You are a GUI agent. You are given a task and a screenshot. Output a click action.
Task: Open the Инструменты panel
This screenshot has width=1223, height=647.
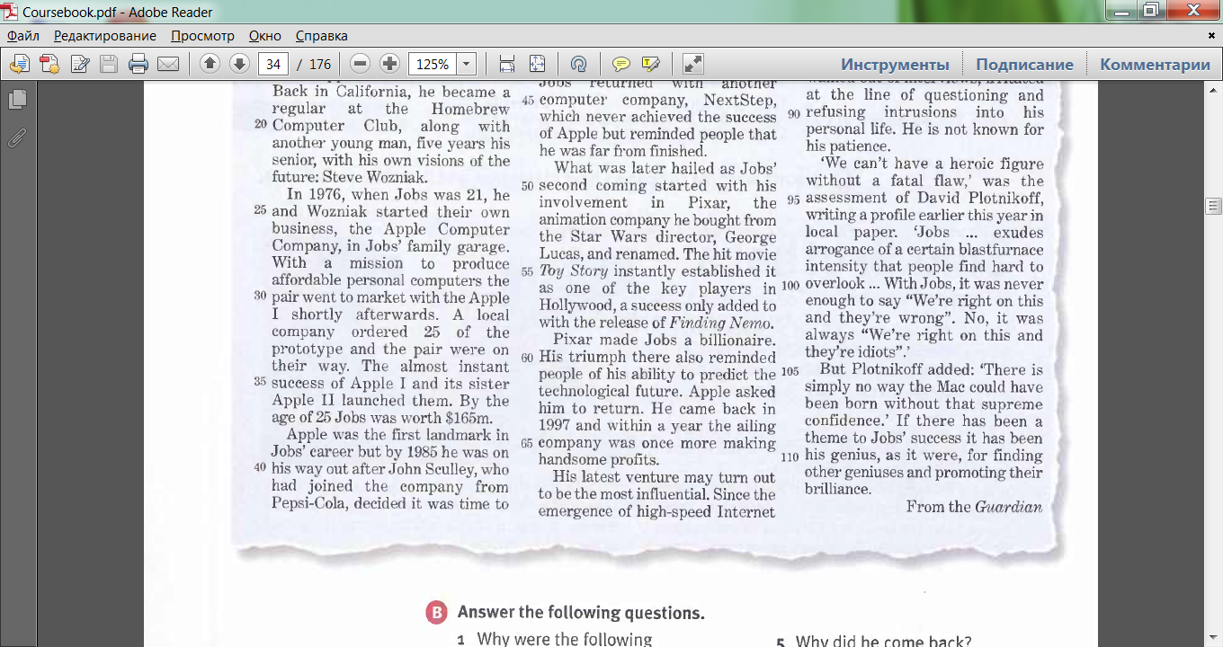pyautogui.click(x=895, y=64)
